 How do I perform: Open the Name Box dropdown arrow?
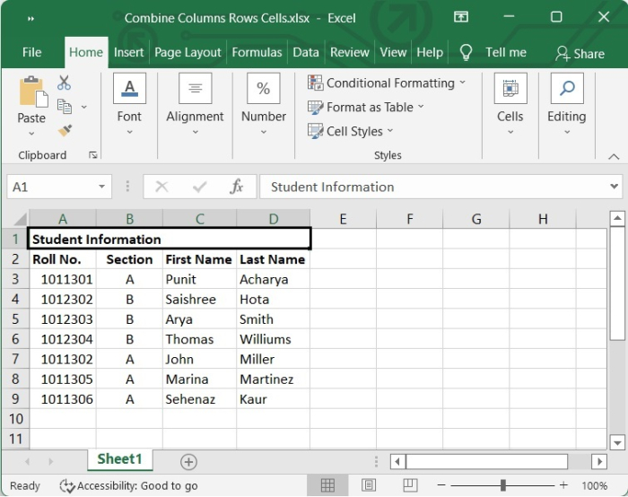coord(102,187)
